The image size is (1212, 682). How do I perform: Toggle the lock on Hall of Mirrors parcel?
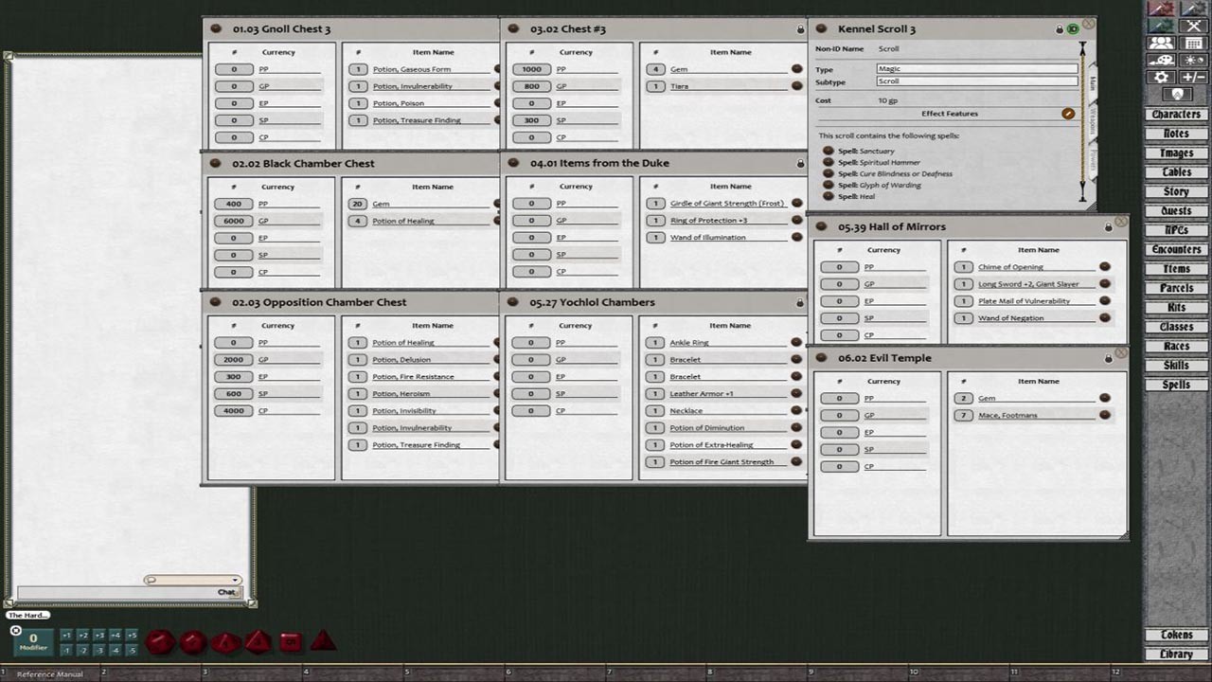(1109, 226)
